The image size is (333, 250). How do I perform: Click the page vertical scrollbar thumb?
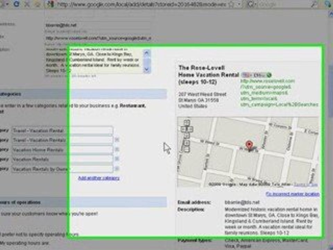(331, 91)
